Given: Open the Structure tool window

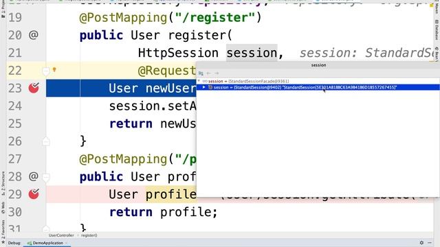Looking at the screenshot, I should 3,183.
